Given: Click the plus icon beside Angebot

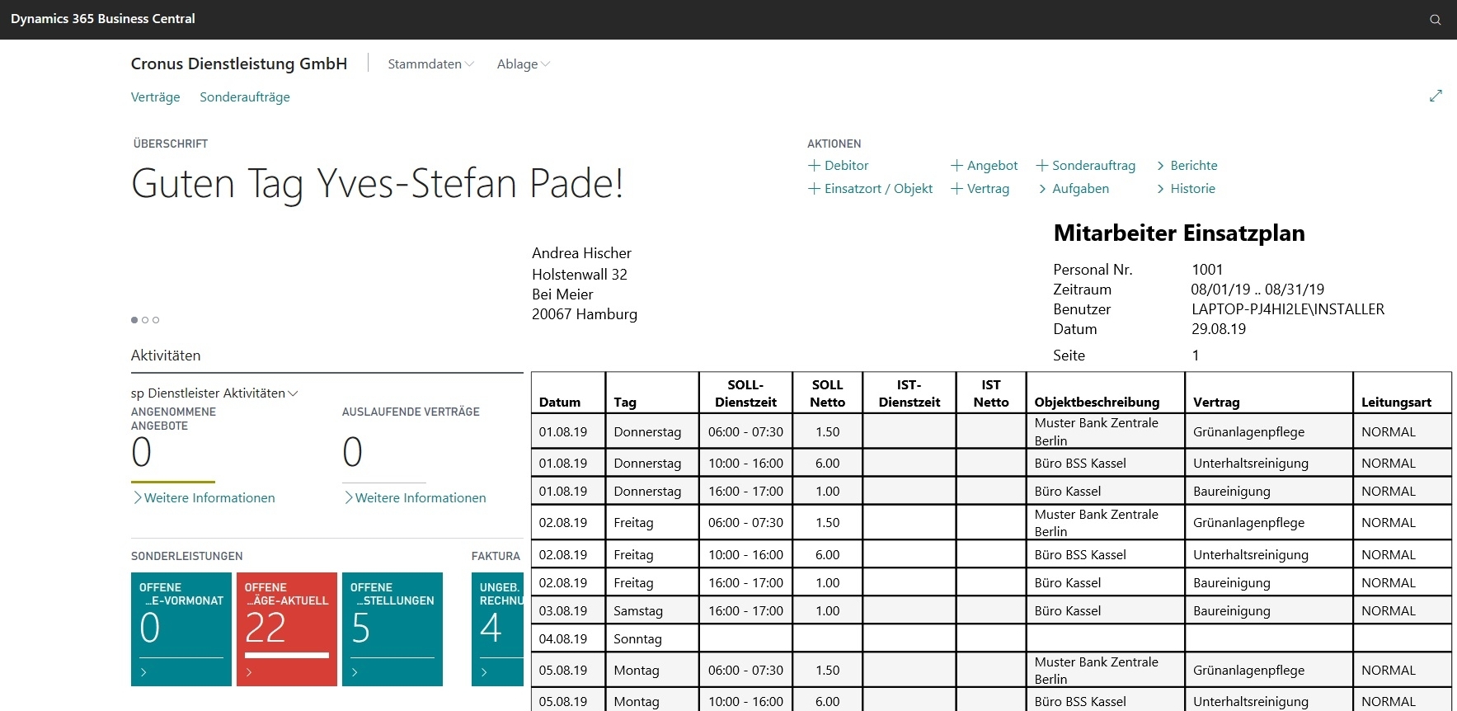Looking at the screenshot, I should pos(956,166).
